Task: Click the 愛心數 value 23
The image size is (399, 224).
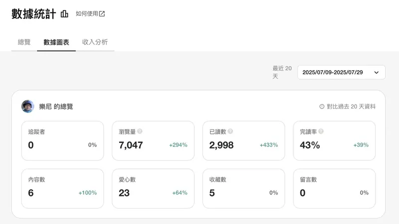Action: tap(124, 193)
